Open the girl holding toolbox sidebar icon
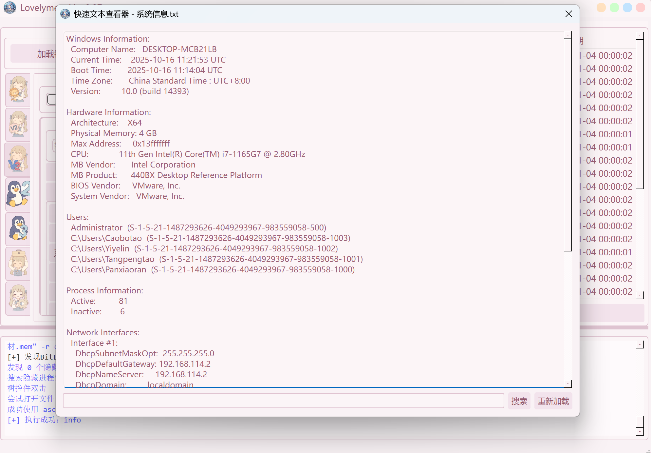The image size is (651, 453). tap(18, 264)
